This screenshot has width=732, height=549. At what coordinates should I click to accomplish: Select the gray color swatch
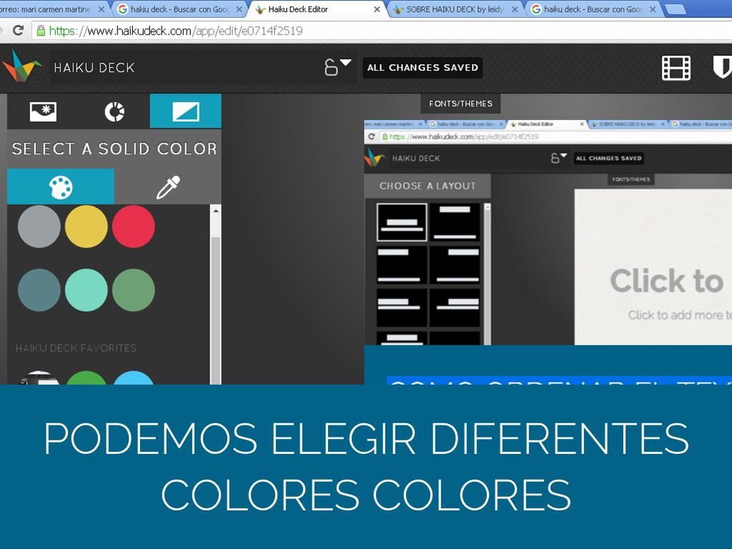coord(39,227)
